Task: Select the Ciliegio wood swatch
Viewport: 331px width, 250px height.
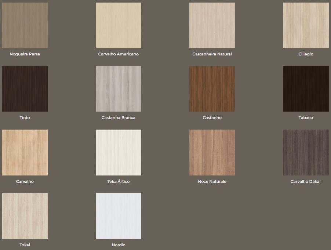Action: point(306,25)
